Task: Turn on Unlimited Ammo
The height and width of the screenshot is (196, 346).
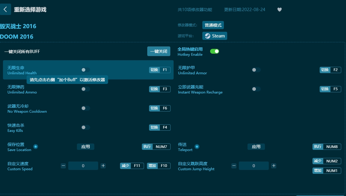Action: point(86,89)
